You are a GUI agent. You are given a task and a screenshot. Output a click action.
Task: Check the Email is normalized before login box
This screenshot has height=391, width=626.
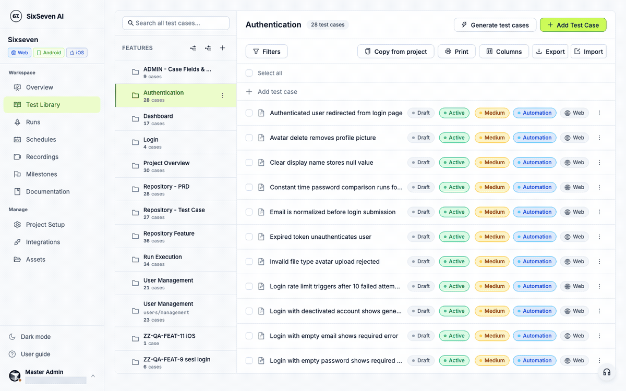249,212
